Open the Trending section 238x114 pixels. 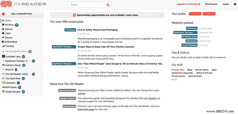click(10, 46)
